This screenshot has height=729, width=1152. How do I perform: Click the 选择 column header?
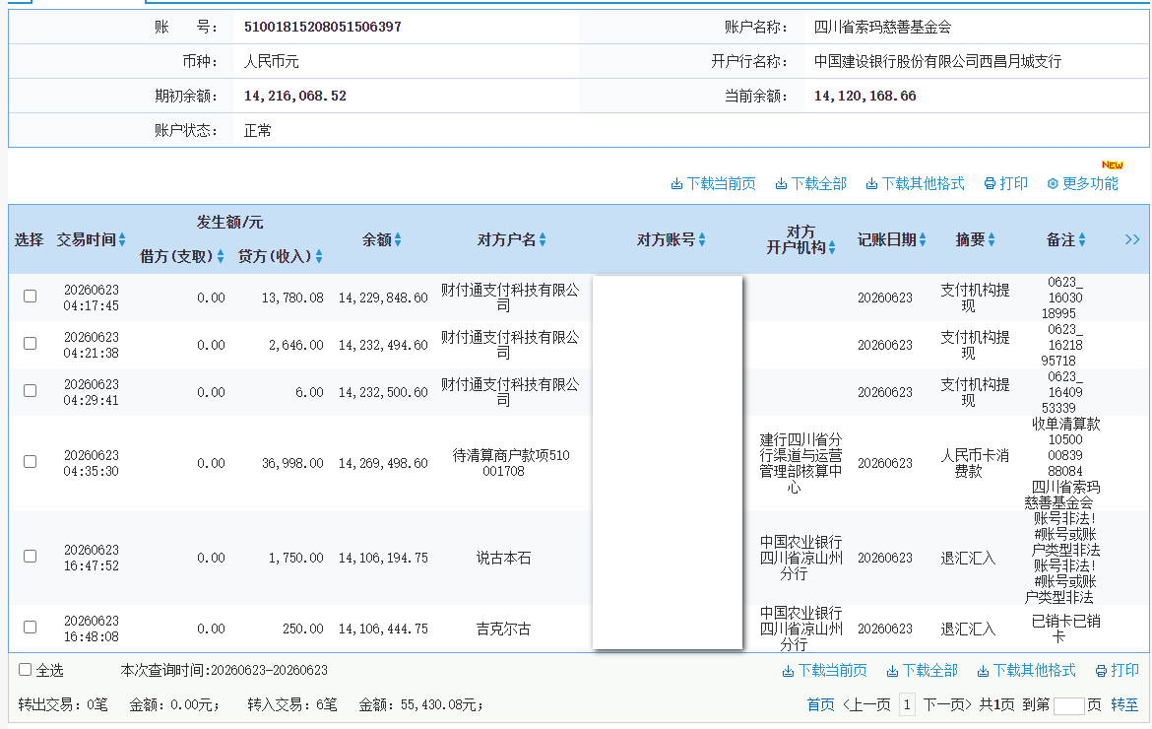click(29, 239)
